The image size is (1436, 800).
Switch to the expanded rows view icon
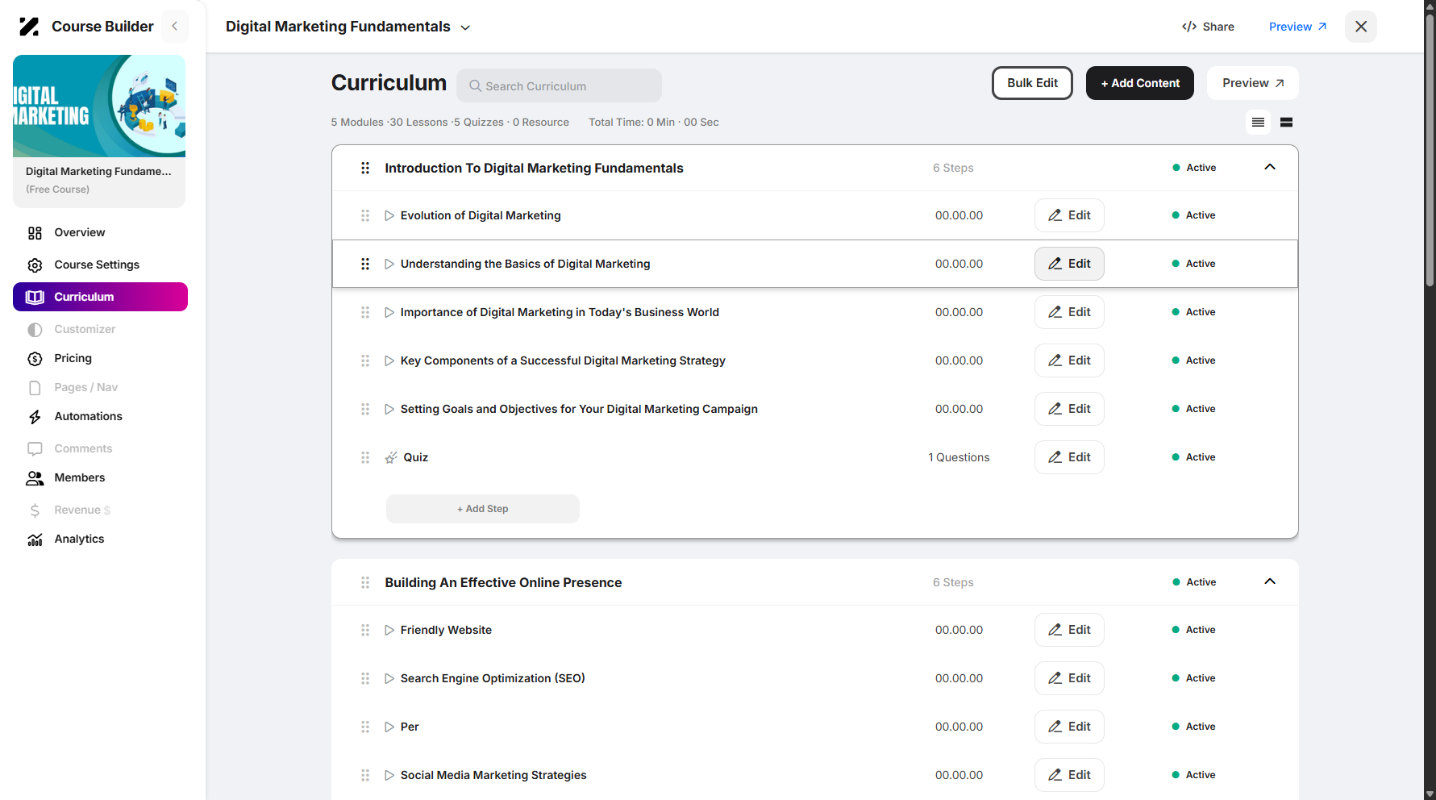[x=1287, y=123]
